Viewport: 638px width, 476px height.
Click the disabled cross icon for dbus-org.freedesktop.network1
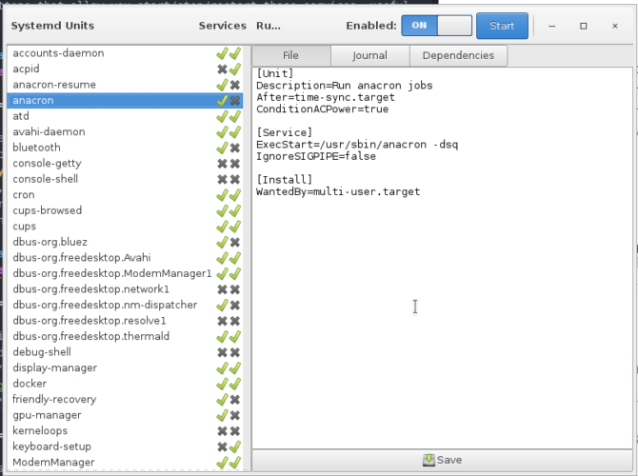(x=222, y=289)
